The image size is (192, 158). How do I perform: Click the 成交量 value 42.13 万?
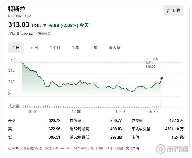177,121
